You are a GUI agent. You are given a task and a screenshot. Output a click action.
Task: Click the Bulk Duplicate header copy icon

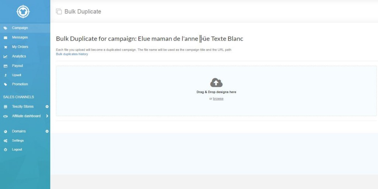tap(59, 11)
